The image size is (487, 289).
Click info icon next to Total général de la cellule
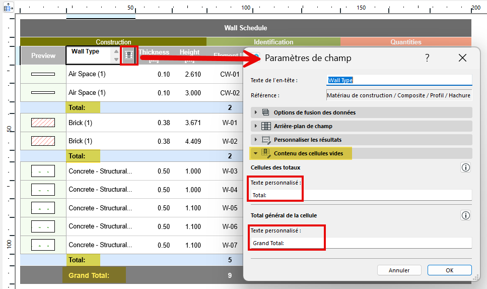click(x=465, y=215)
